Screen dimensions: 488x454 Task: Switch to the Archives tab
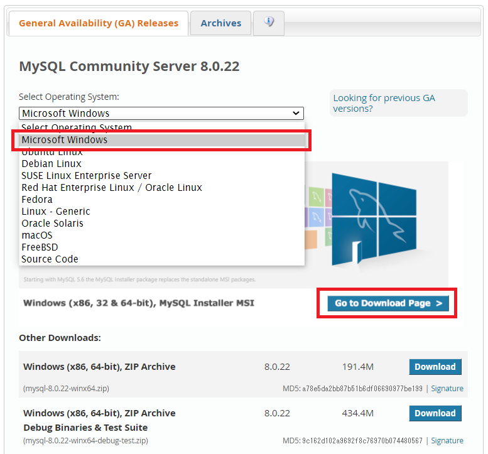[220, 23]
